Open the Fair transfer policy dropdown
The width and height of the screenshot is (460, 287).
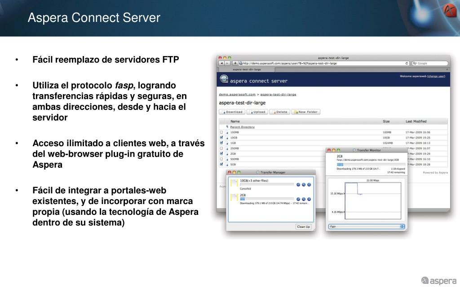tap(367, 226)
